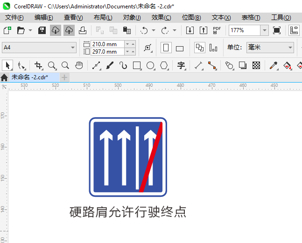The height and width of the screenshot is (243, 302).
Task: Open the 文件(F) menu
Action: [14, 18]
